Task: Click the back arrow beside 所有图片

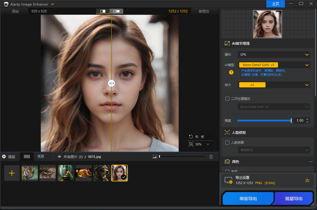Action: click(x=59, y=157)
